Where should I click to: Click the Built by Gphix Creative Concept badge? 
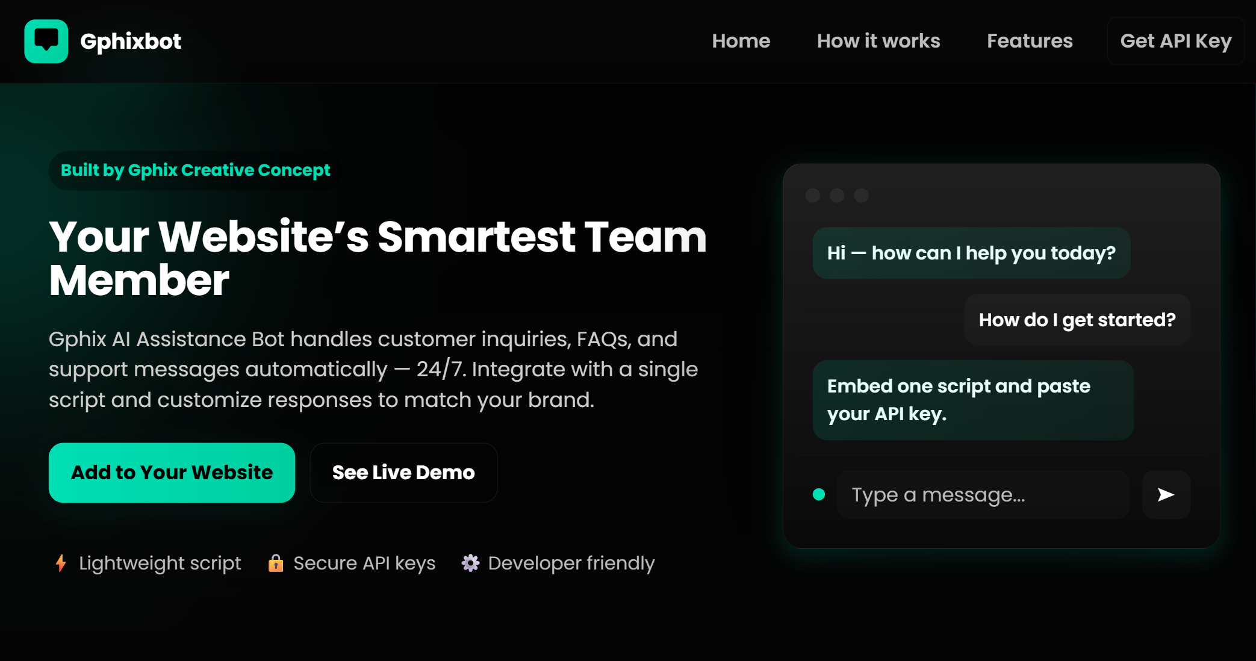pos(194,170)
